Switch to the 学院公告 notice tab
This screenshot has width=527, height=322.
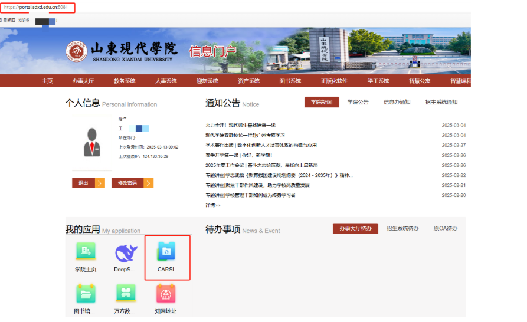pyautogui.click(x=358, y=102)
